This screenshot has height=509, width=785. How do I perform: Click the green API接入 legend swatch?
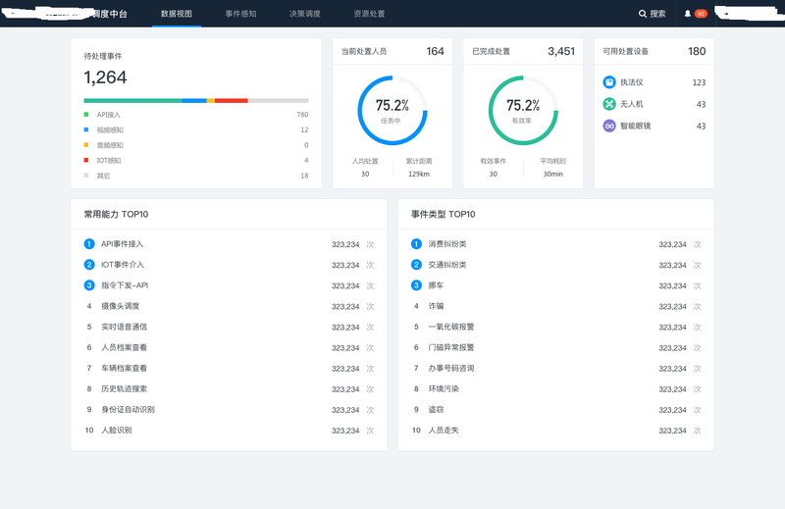(86, 115)
